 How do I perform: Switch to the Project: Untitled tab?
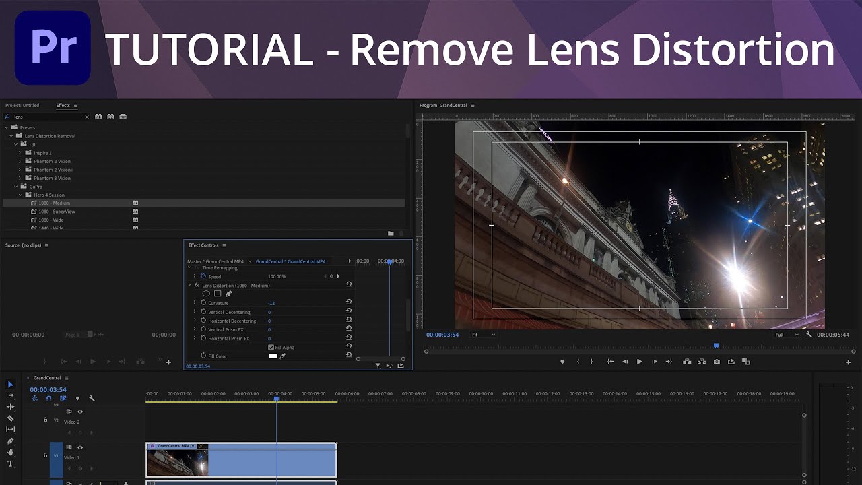tap(22, 106)
